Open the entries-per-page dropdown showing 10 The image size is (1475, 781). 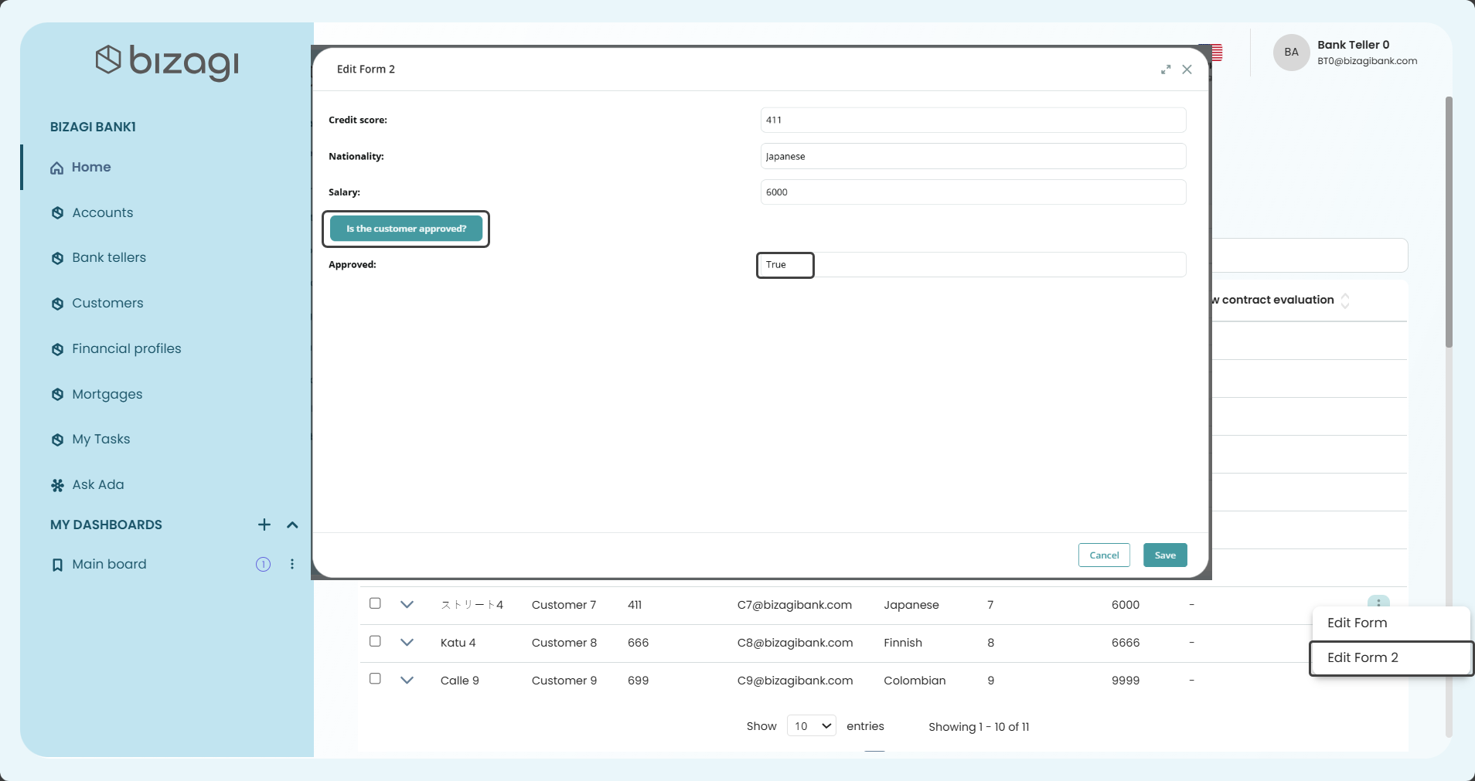(811, 726)
